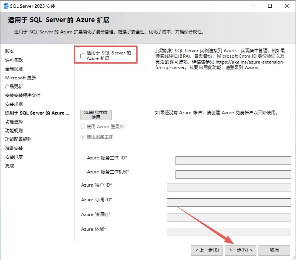The width and height of the screenshot is (296, 260).
Task: Select the 安装进度 step in sidebar
Action: click(x=14, y=157)
